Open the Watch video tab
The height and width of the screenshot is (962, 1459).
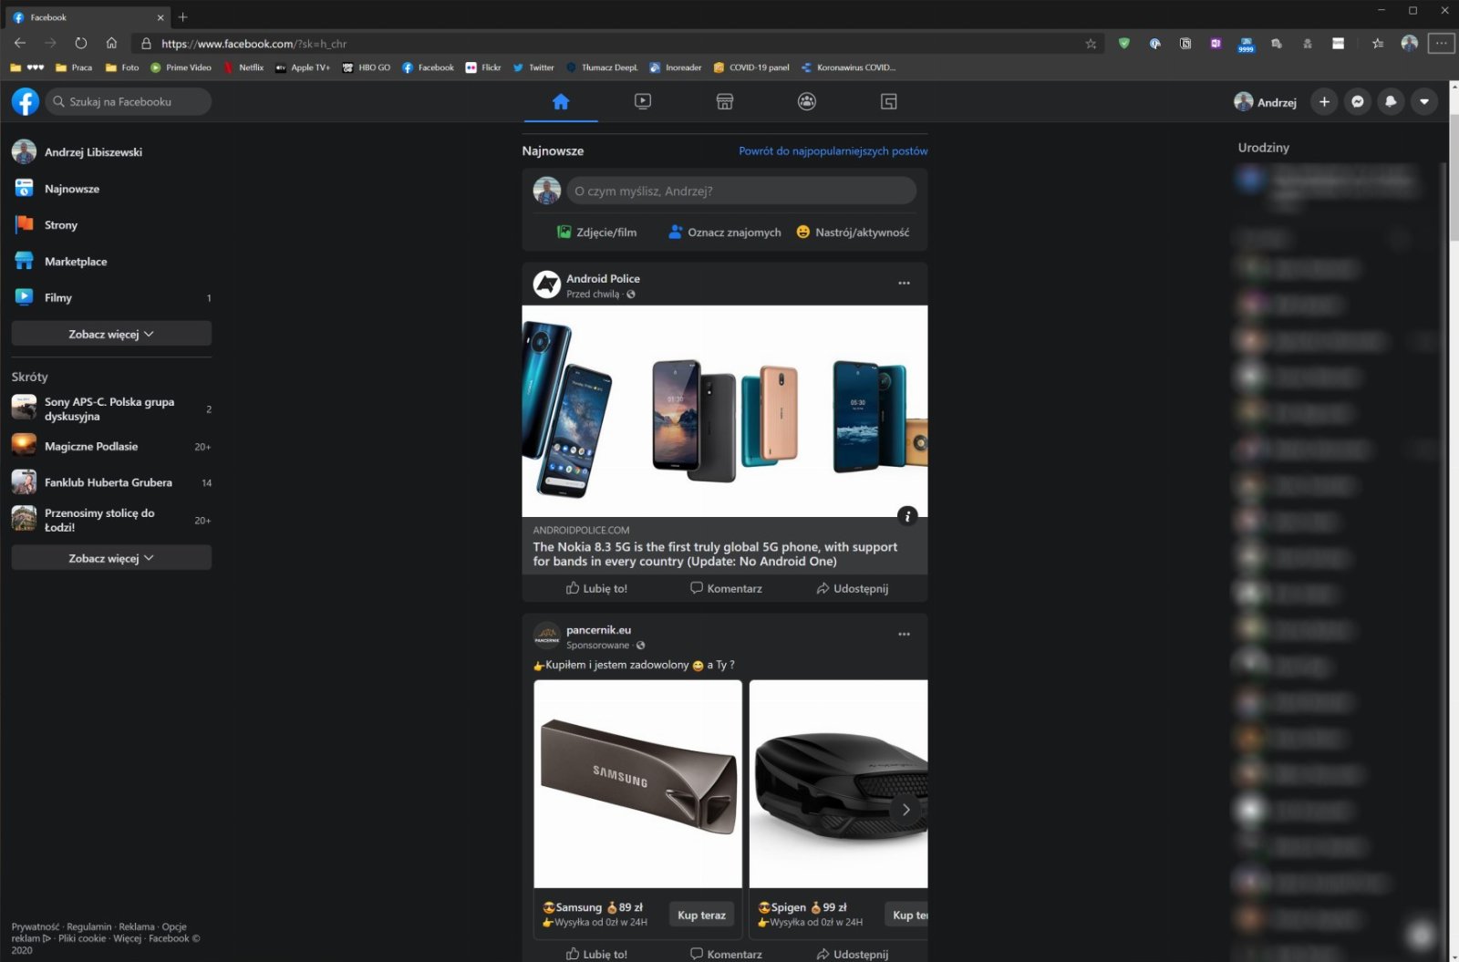[x=643, y=101]
